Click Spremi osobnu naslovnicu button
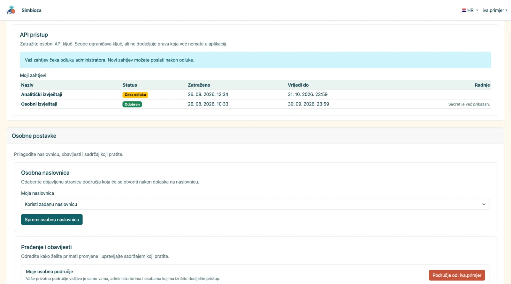 click(52, 220)
